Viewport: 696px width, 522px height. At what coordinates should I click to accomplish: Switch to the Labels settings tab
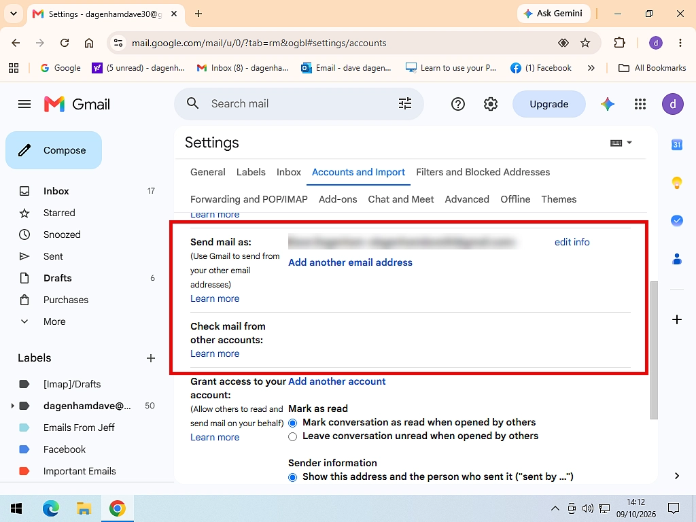(251, 172)
